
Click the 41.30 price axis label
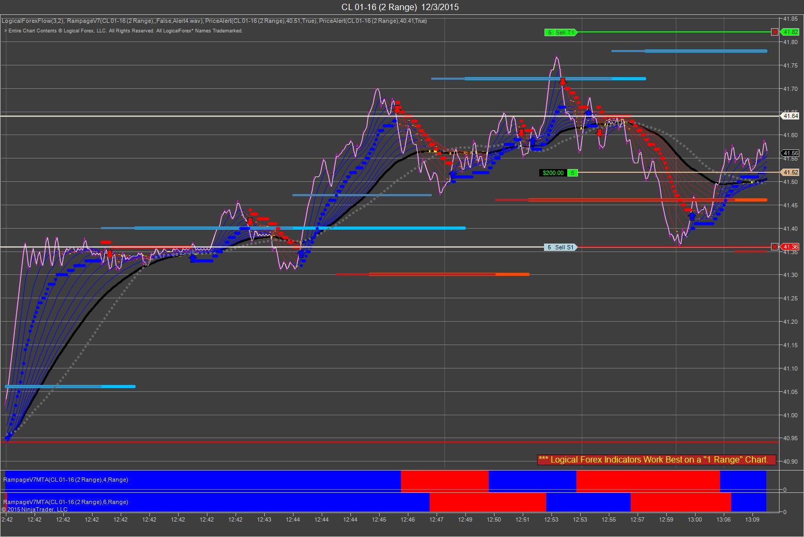tap(790, 275)
